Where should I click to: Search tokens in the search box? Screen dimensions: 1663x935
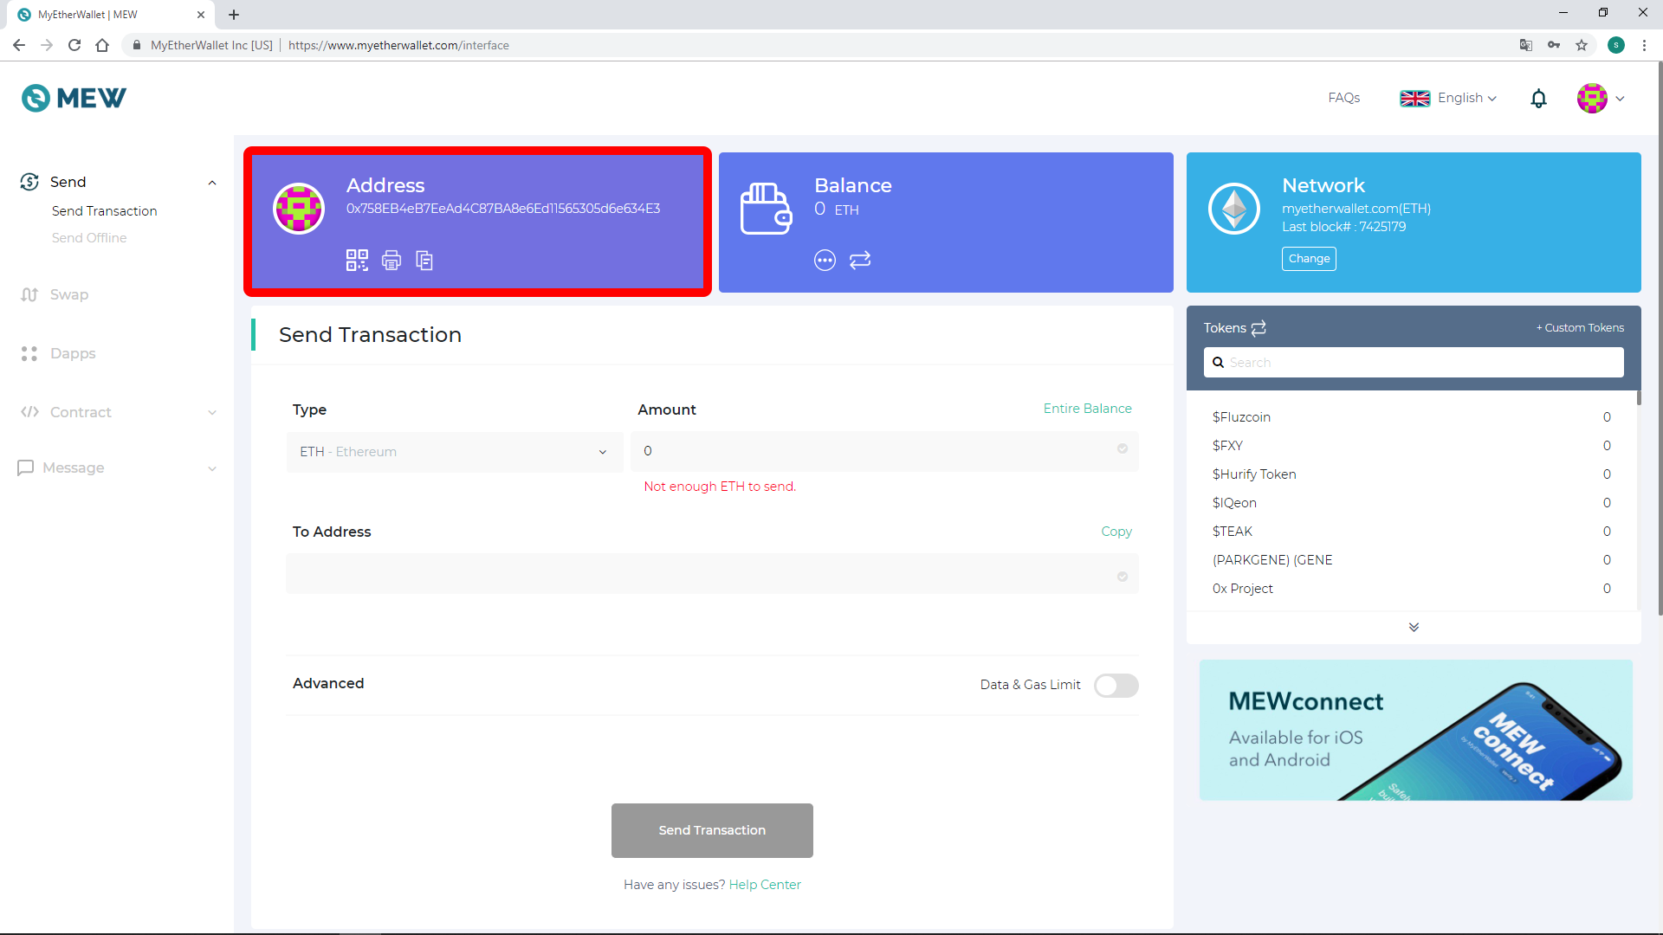[x=1414, y=363]
